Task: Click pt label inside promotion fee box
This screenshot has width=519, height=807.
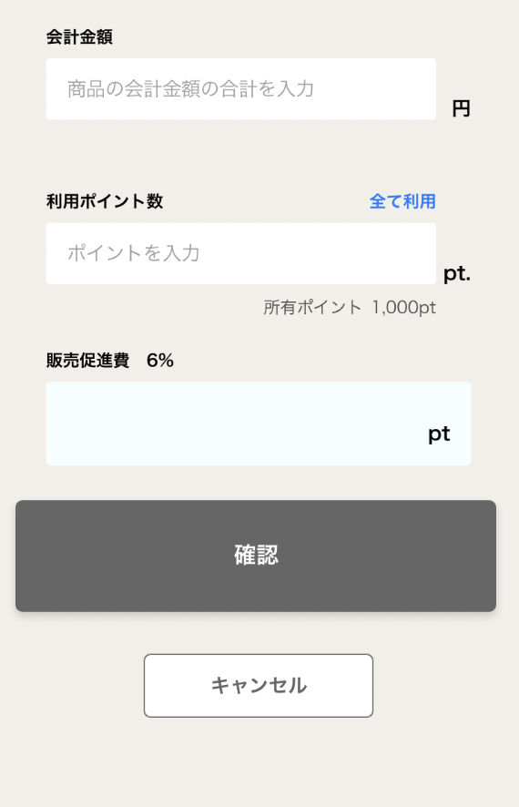Action: point(439,434)
